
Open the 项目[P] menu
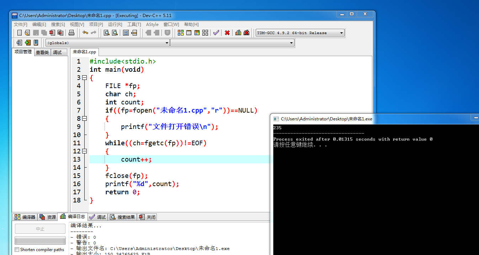(x=96, y=25)
